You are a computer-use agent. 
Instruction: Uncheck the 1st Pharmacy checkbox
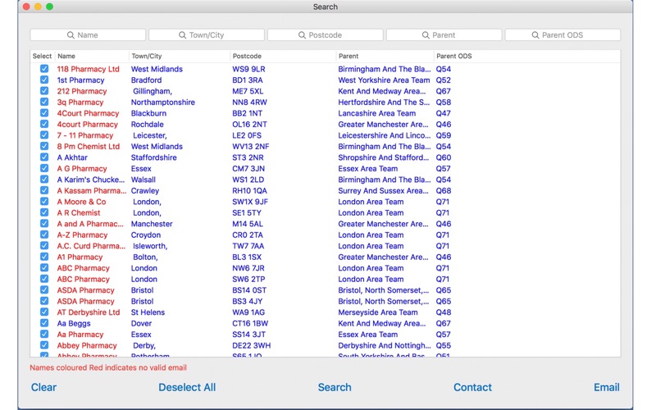[x=44, y=80]
